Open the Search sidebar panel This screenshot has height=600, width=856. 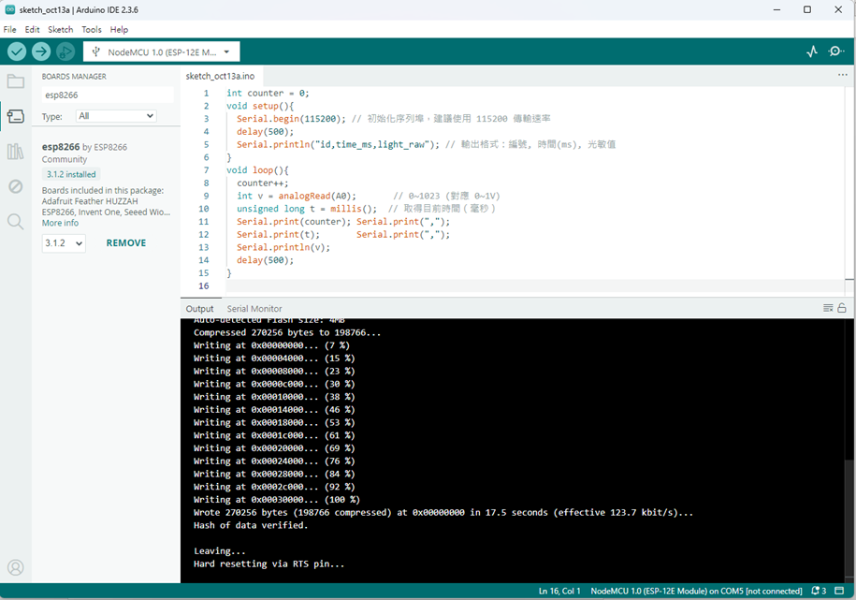[15, 222]
